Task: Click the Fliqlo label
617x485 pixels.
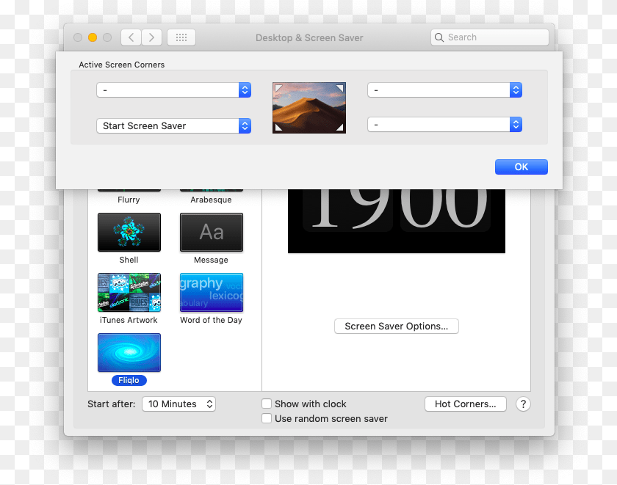Action: (x=129, y=381)
